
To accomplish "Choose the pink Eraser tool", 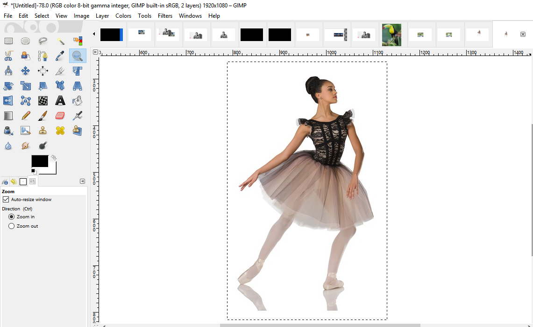I will pos(60,115).
